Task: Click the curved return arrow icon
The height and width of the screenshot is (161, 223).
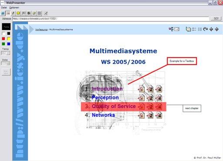Action: (x=205, y=29)
